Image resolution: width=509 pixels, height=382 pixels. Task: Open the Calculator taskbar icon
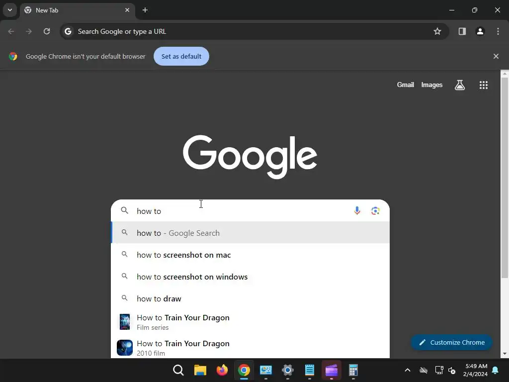(353, 370)
